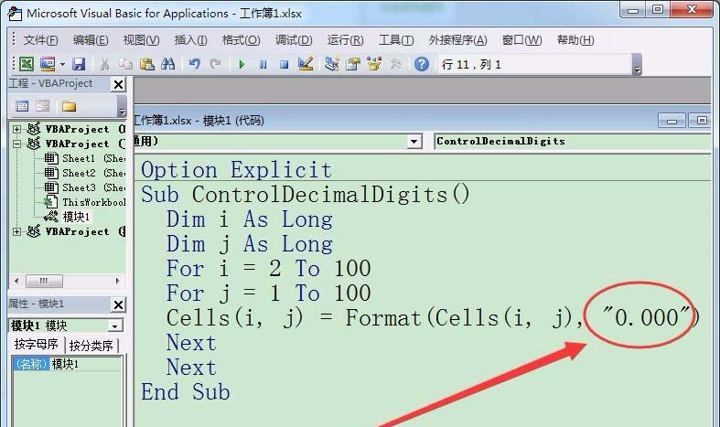Open the 调试(D) menu
This screenshot has height=427, width=720.
coord(294,40)
